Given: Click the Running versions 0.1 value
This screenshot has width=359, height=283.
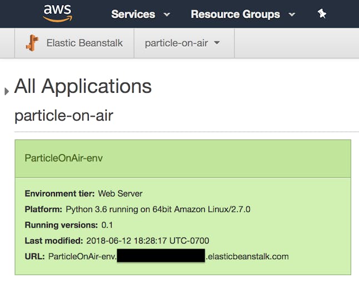Looking at the screenshot, I should pyautogui.click(x=107, y=225).
